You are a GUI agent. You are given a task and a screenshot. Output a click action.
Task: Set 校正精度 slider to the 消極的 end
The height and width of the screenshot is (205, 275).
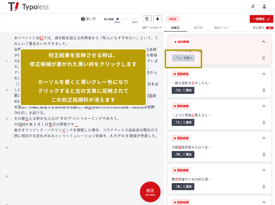tap(135, 19)
